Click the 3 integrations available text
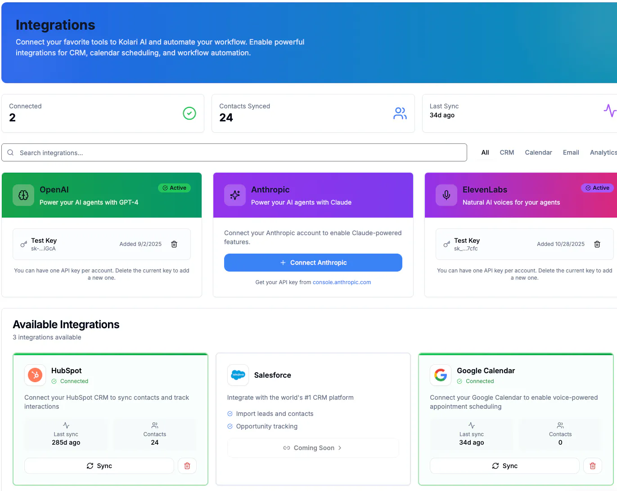Screen dimensions: 617x491 point(47,337)
